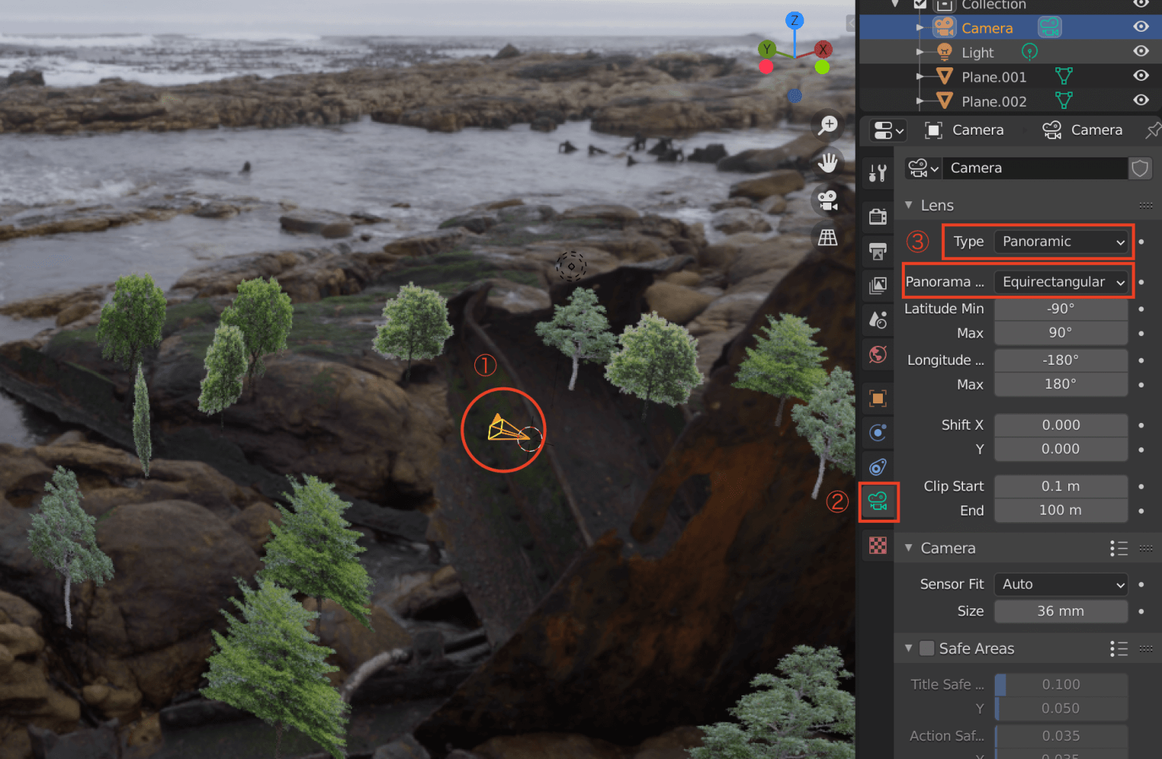
Task: Adjust the Title Safe slider
Action: point(1060,684)
